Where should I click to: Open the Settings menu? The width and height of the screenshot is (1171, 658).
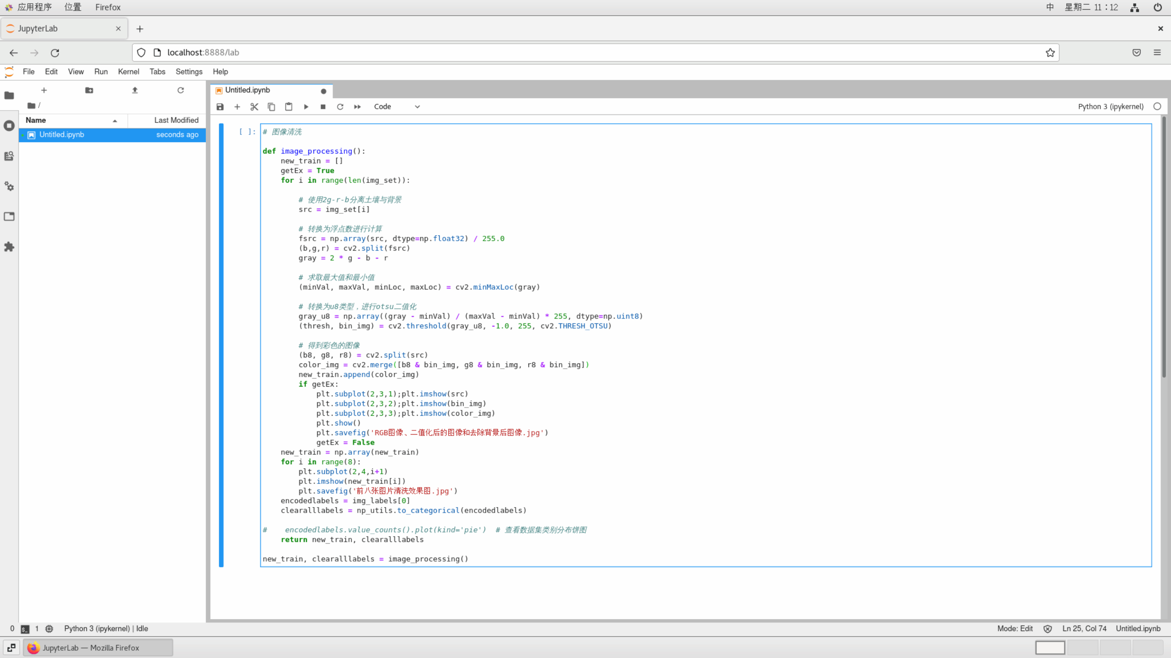(x=189, y=72)
